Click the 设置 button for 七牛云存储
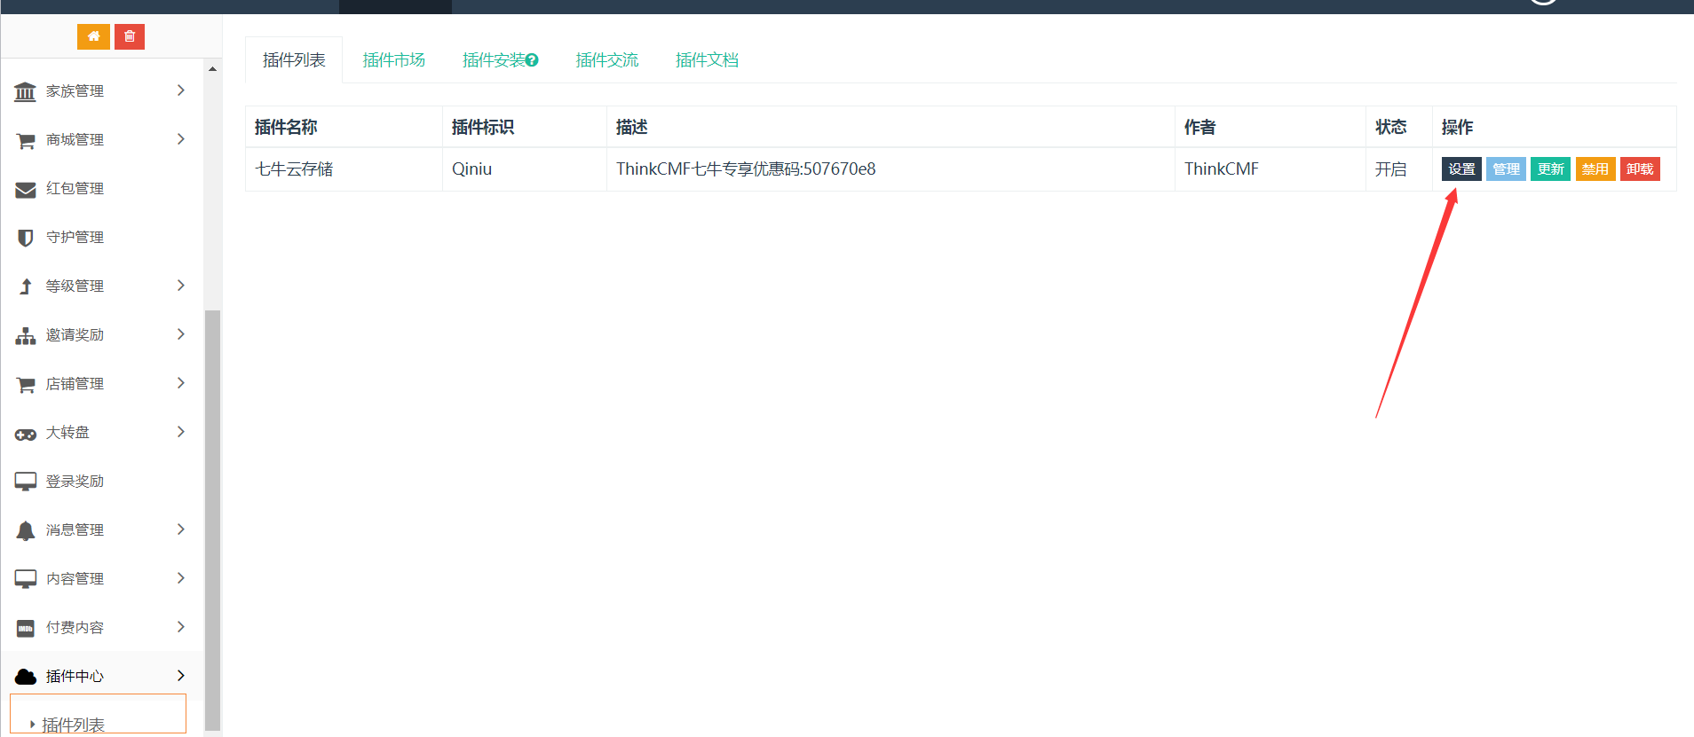This screenshot has width=1694, height=737. tap(1461, 169)
